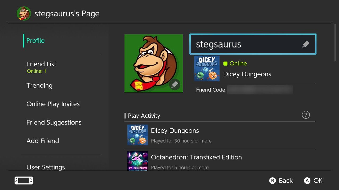
Task: Click the "stegsaurus's Page" title
Action: (x=67, y=14)
